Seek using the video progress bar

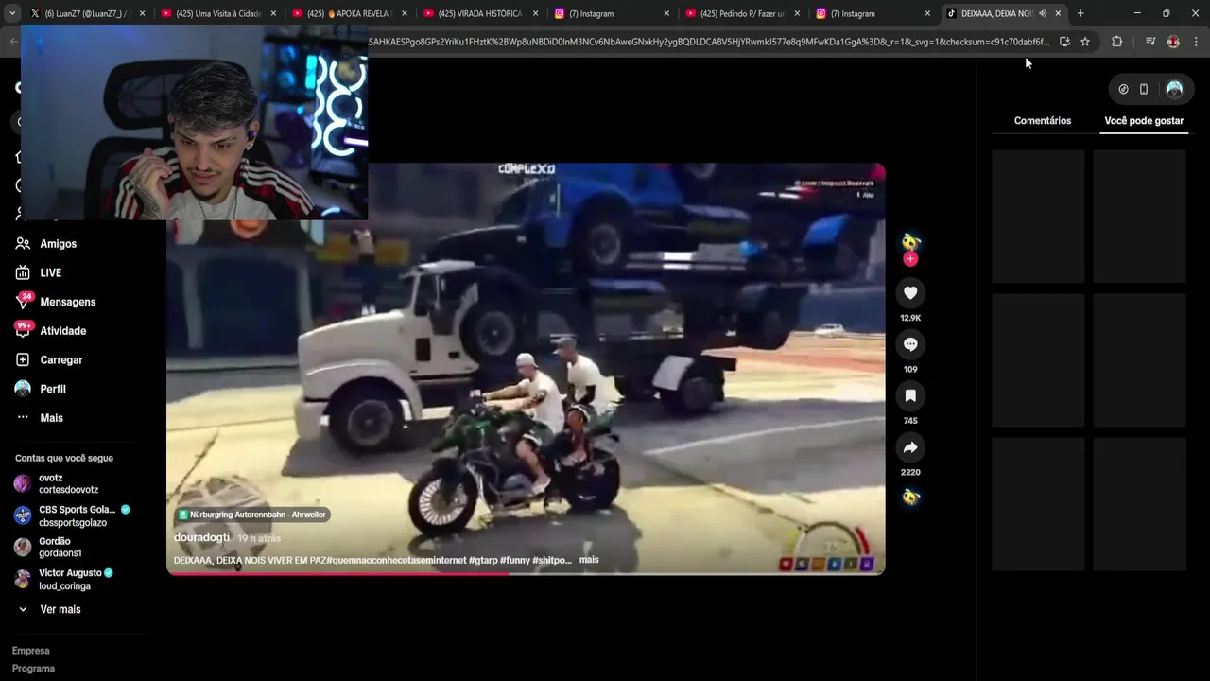click(526, 573)
